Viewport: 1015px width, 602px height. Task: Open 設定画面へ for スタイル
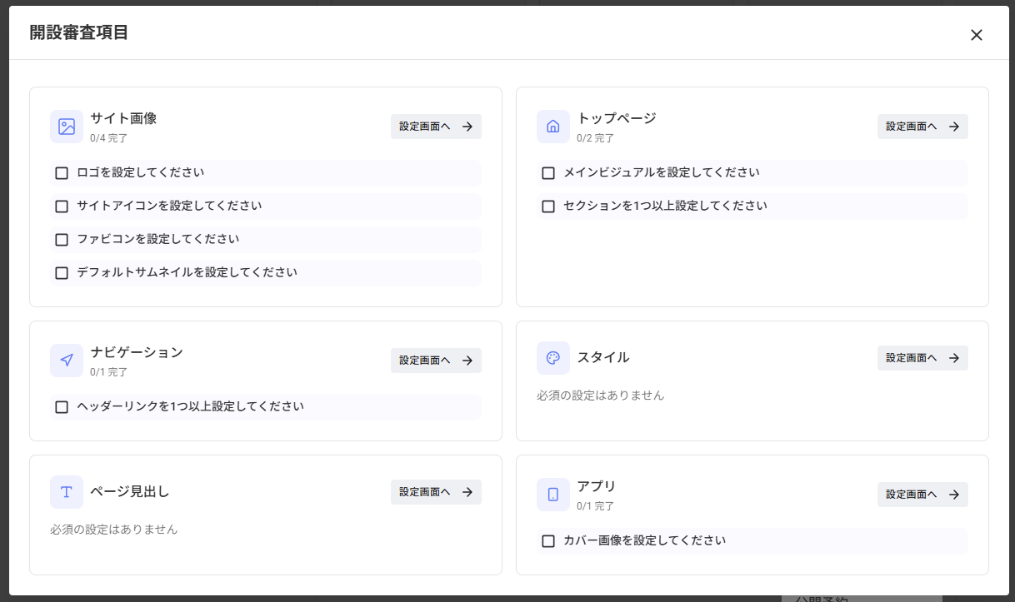[922, 358]
